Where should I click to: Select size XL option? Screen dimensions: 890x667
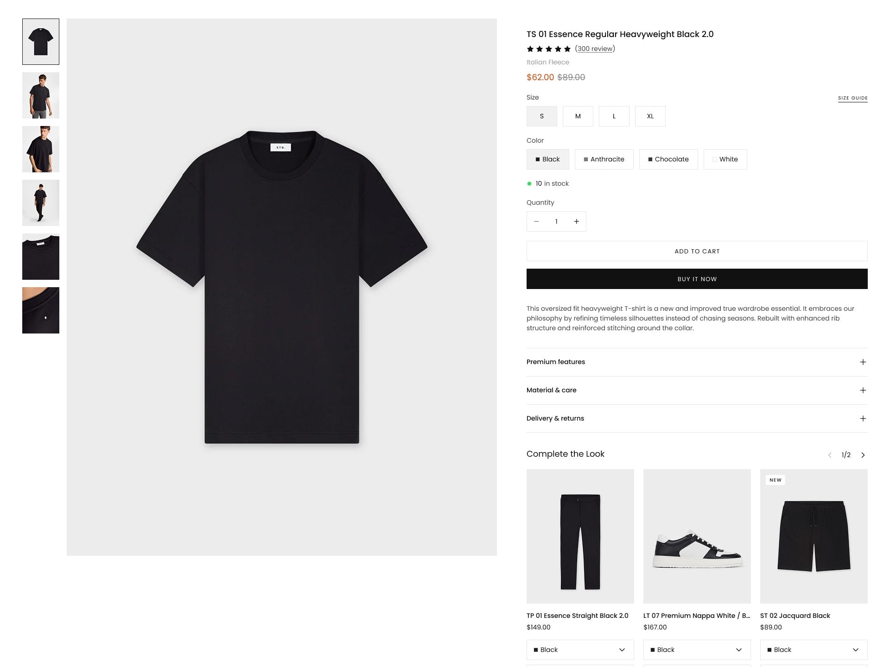coord(650,116)
